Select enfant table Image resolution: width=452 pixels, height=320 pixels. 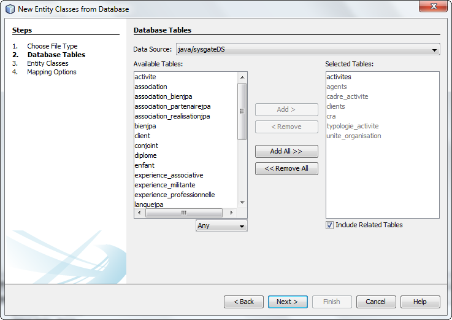coord(186,165)
